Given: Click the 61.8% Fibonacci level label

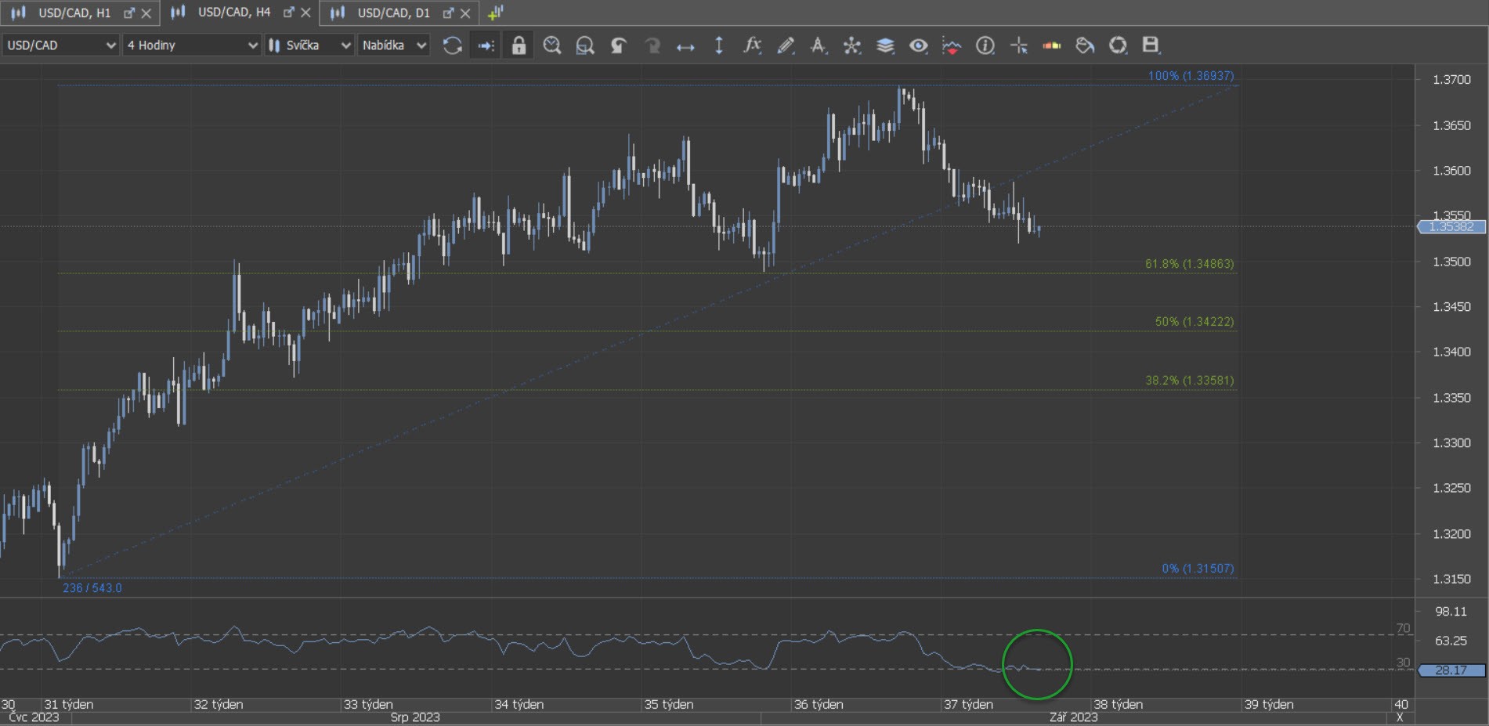Looking at the screenshot, I should tap(1189, 264).
